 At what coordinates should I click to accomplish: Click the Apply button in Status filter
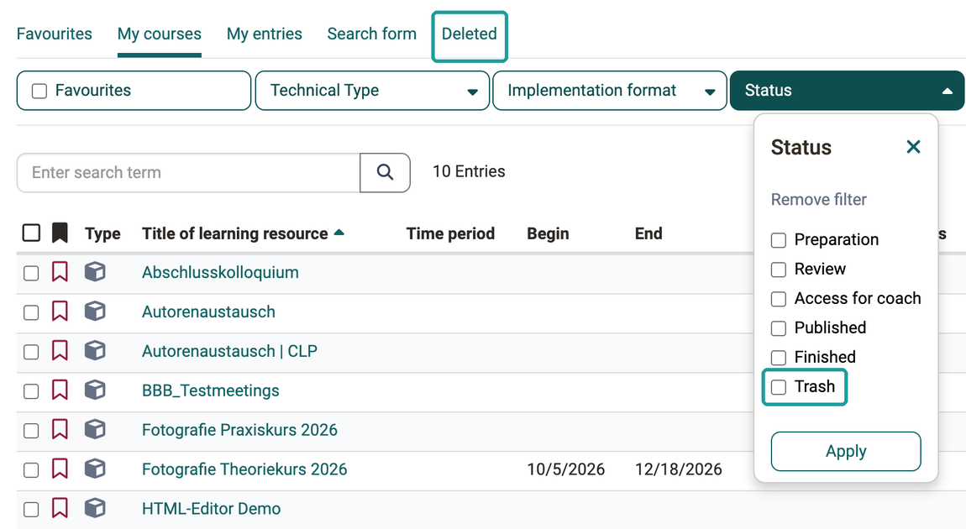(x=846, y=452)
